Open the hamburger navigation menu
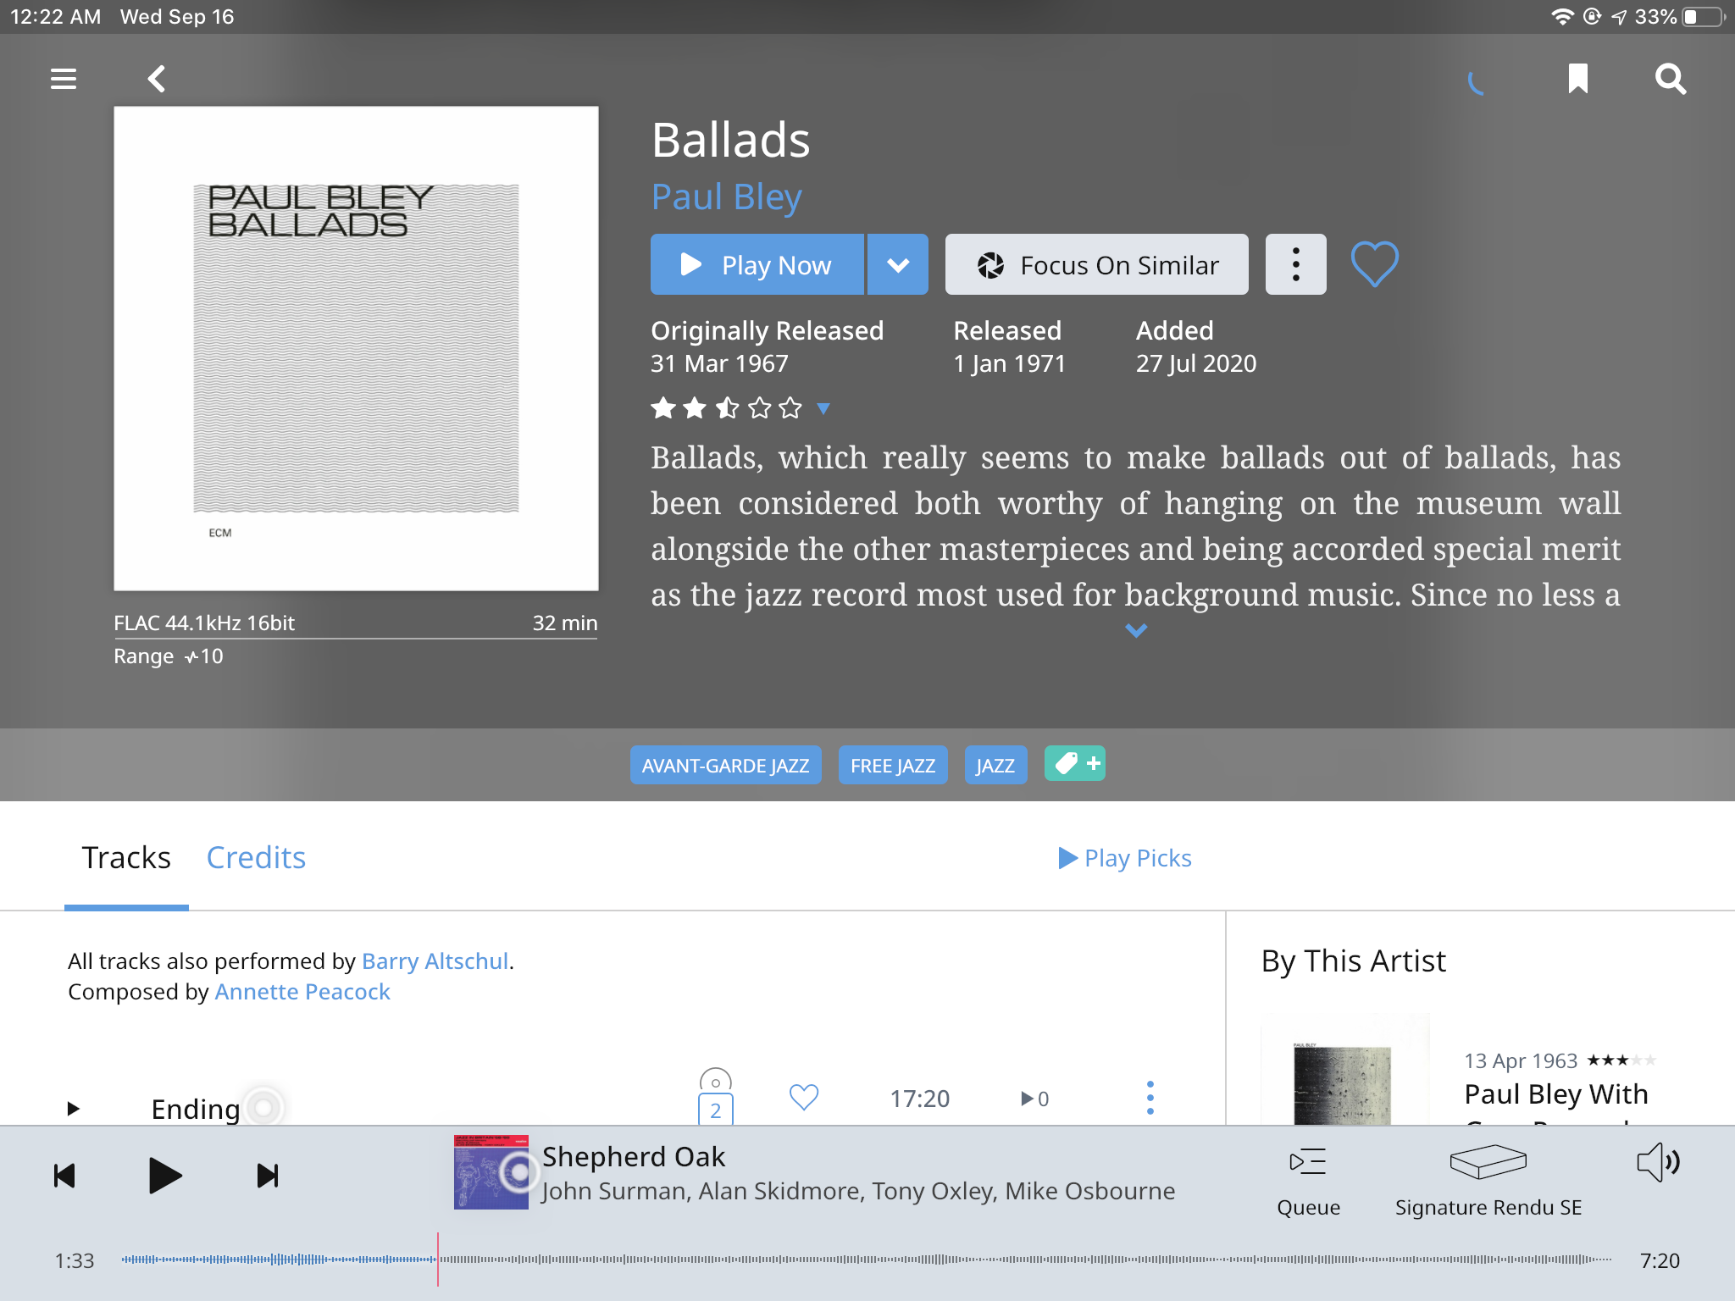Image resolution: width=1735 pixels, height=1301 pixels. [x=64, y=79]
